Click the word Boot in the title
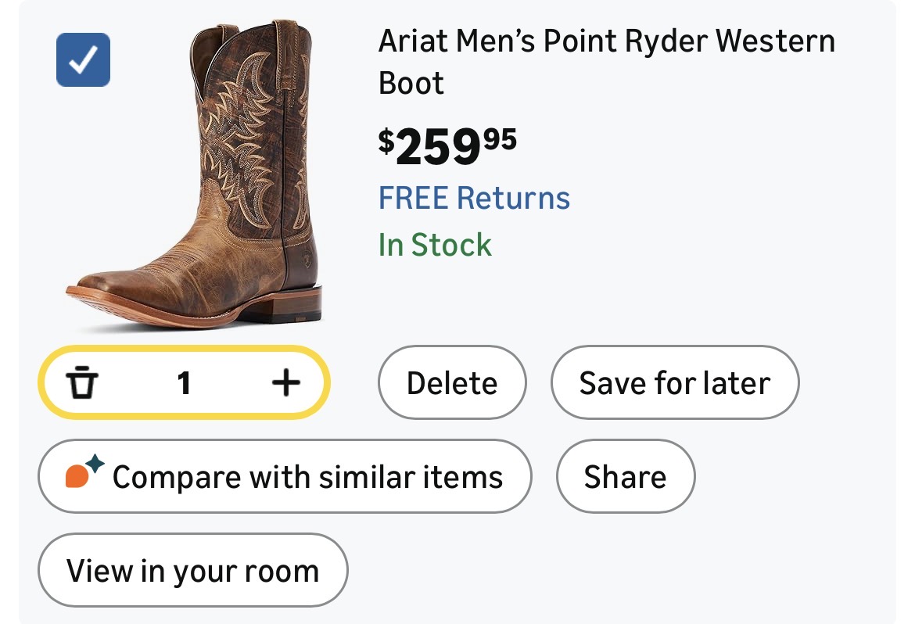915x624 pixels. pyautogui.click(x=411, y=83)
